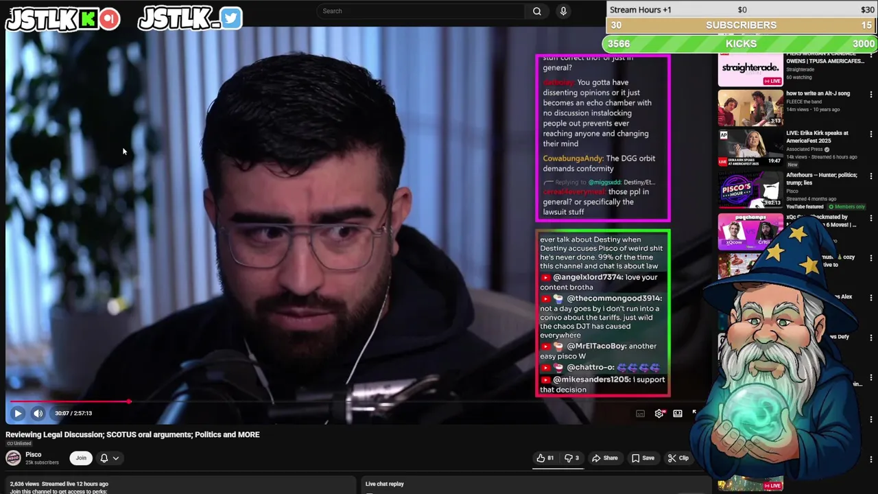This screenshot has height=494, width=878.
Task: Click the JSTLK Kick logo overlay
Action: point(63,19)
